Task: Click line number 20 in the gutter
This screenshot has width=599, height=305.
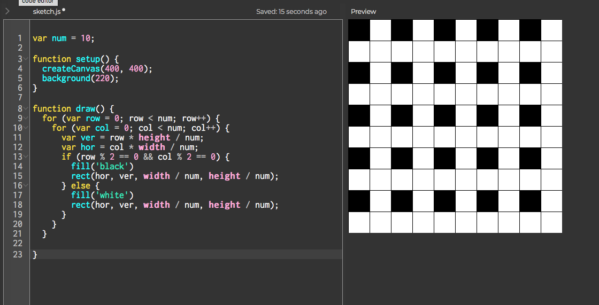Action: (18, 224)
